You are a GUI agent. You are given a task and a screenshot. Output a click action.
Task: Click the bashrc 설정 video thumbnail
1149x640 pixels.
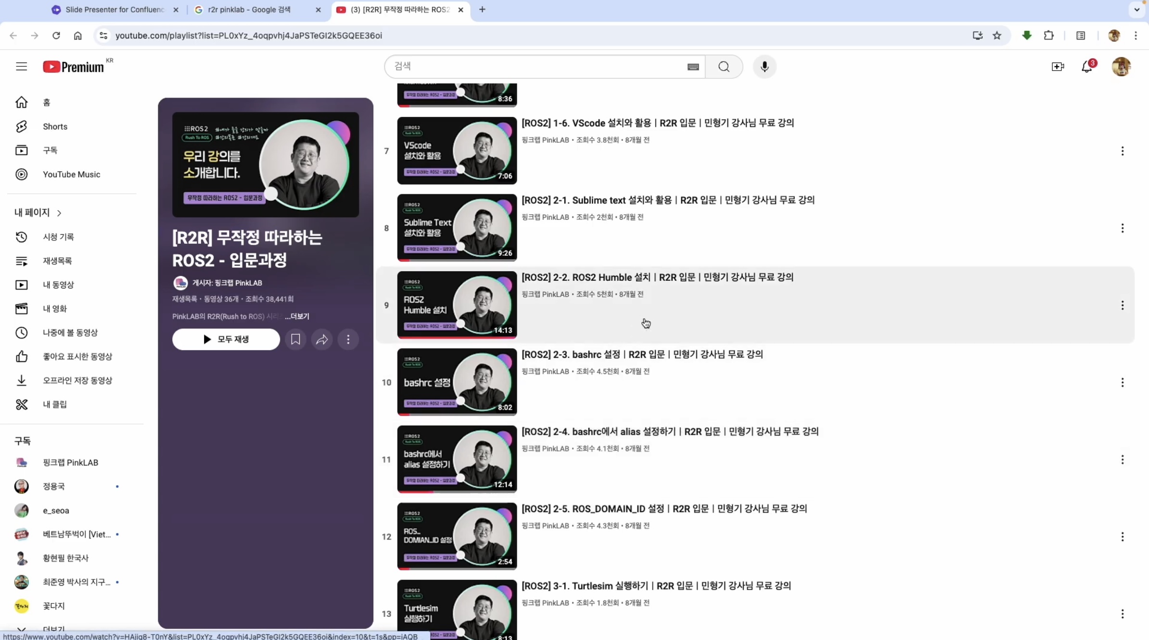(457, 382)
